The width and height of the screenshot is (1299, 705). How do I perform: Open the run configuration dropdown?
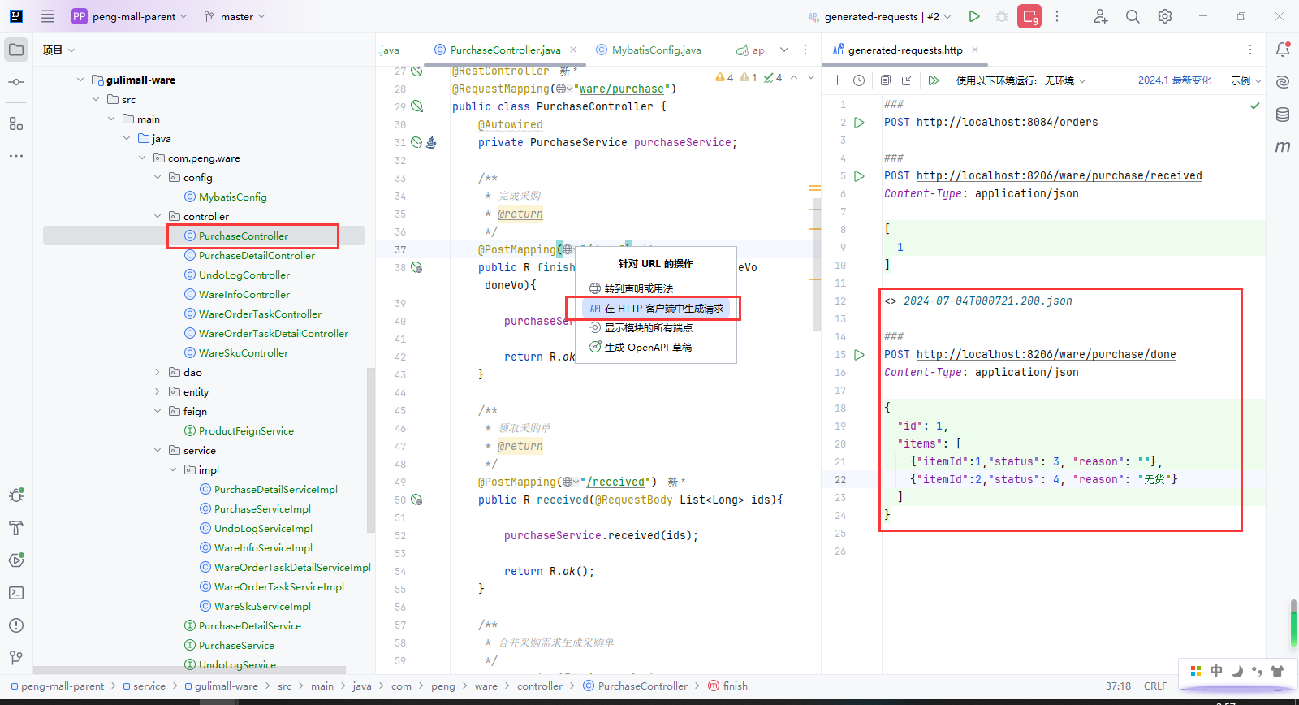(879, 16)
